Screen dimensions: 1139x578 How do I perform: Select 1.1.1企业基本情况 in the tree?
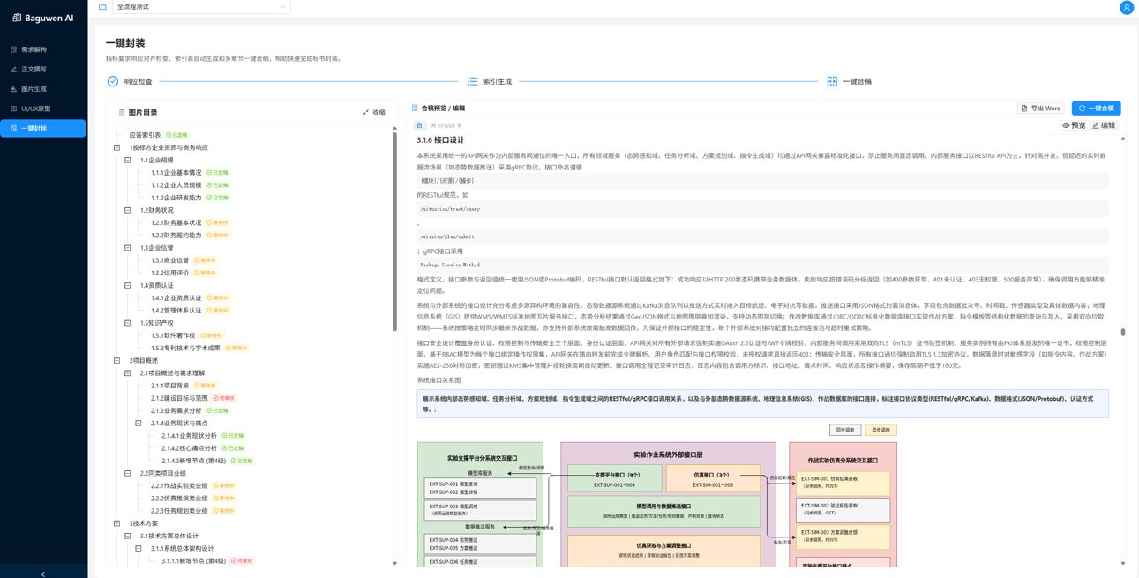click(x=176, y=172)
